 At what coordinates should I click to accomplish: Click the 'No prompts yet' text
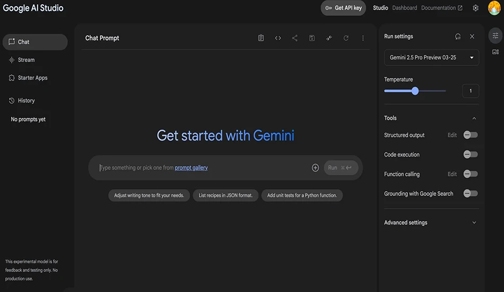28,119
